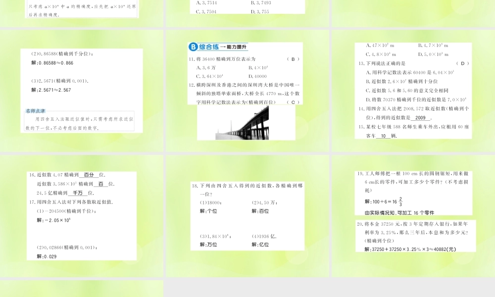Click the Shenzhen Bay bridge photo
The height and width of the screenshot is (297, 495).
(x=243, y=123)
